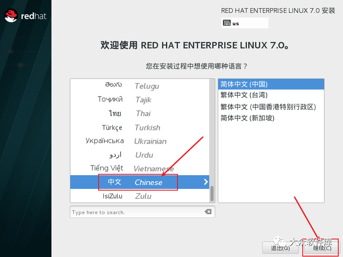Select Ukrainian language

coord(140,141)
